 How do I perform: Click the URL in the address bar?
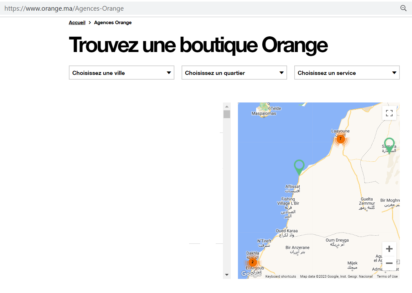(64, 8)
